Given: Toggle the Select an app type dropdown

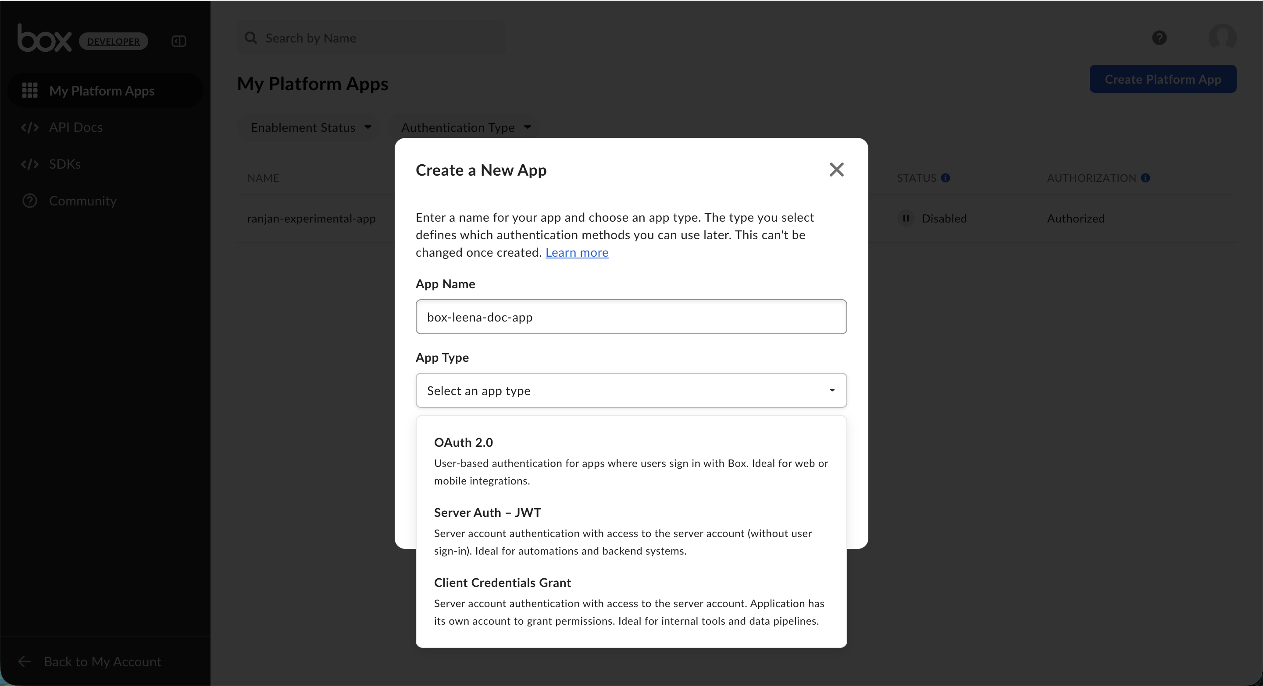Looking at the screenshot, I should tap(631, 390).
